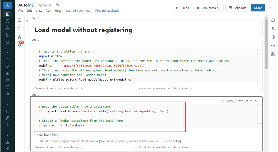Open the Delta Live Tables pipeline icon
The height and width of the screenshot is (152, 278).
pos(8,118)
